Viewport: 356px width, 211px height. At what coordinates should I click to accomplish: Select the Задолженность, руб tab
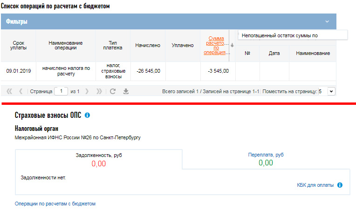tap(98, 159)
